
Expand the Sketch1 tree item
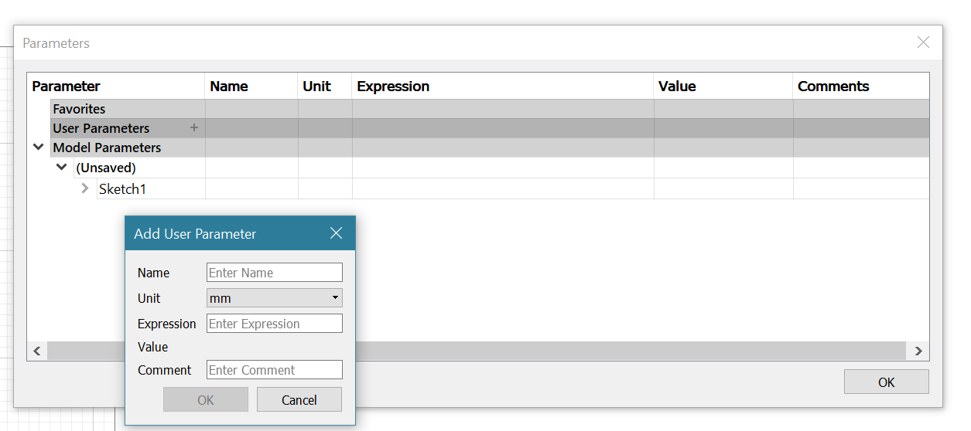[85, 188]
